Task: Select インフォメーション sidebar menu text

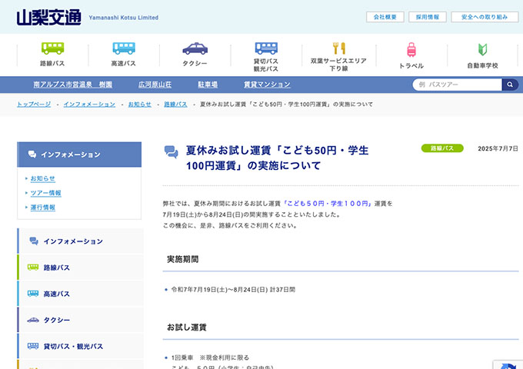Action: click(x=73, y=241)
